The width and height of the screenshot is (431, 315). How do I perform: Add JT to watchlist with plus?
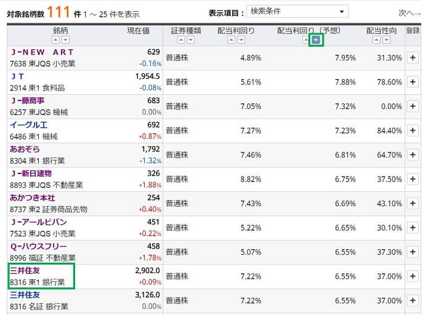coord(413,82)
